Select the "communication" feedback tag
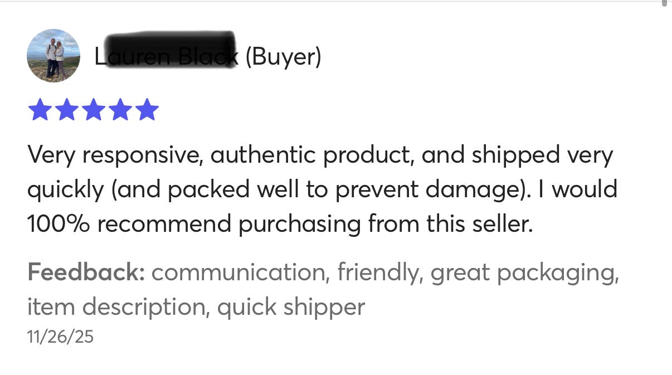672x375 pixels. click(x=237, y=272)
